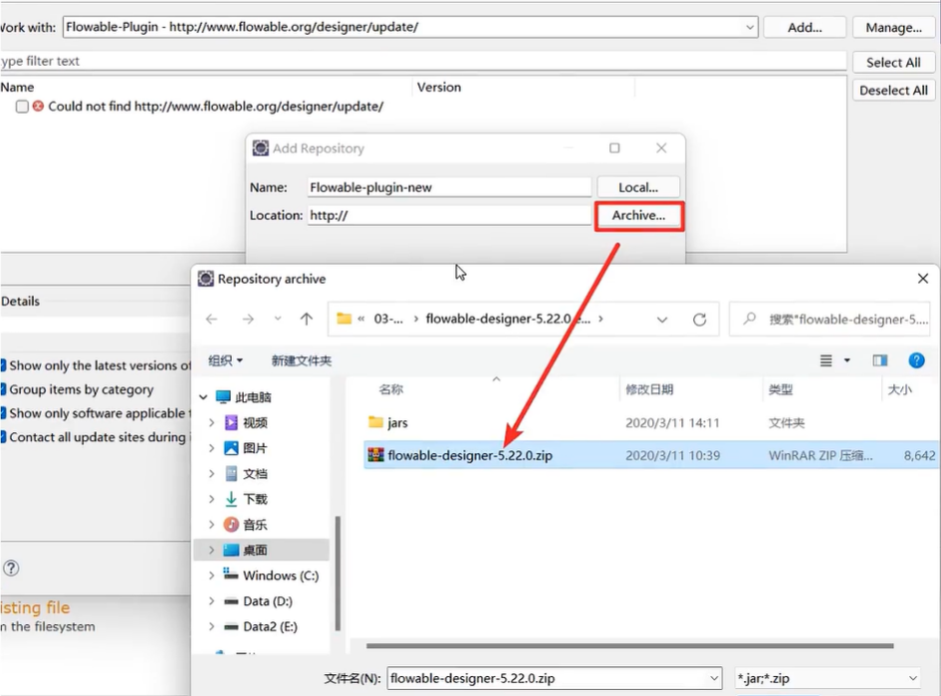Click 新建文件夹 (New Folder)
The image size is (941, 696).
(x=302, y=360)
